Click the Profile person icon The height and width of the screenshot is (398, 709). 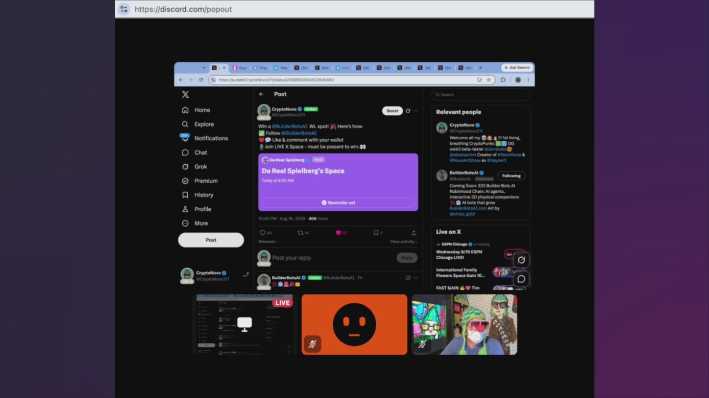tap(185, 209)
